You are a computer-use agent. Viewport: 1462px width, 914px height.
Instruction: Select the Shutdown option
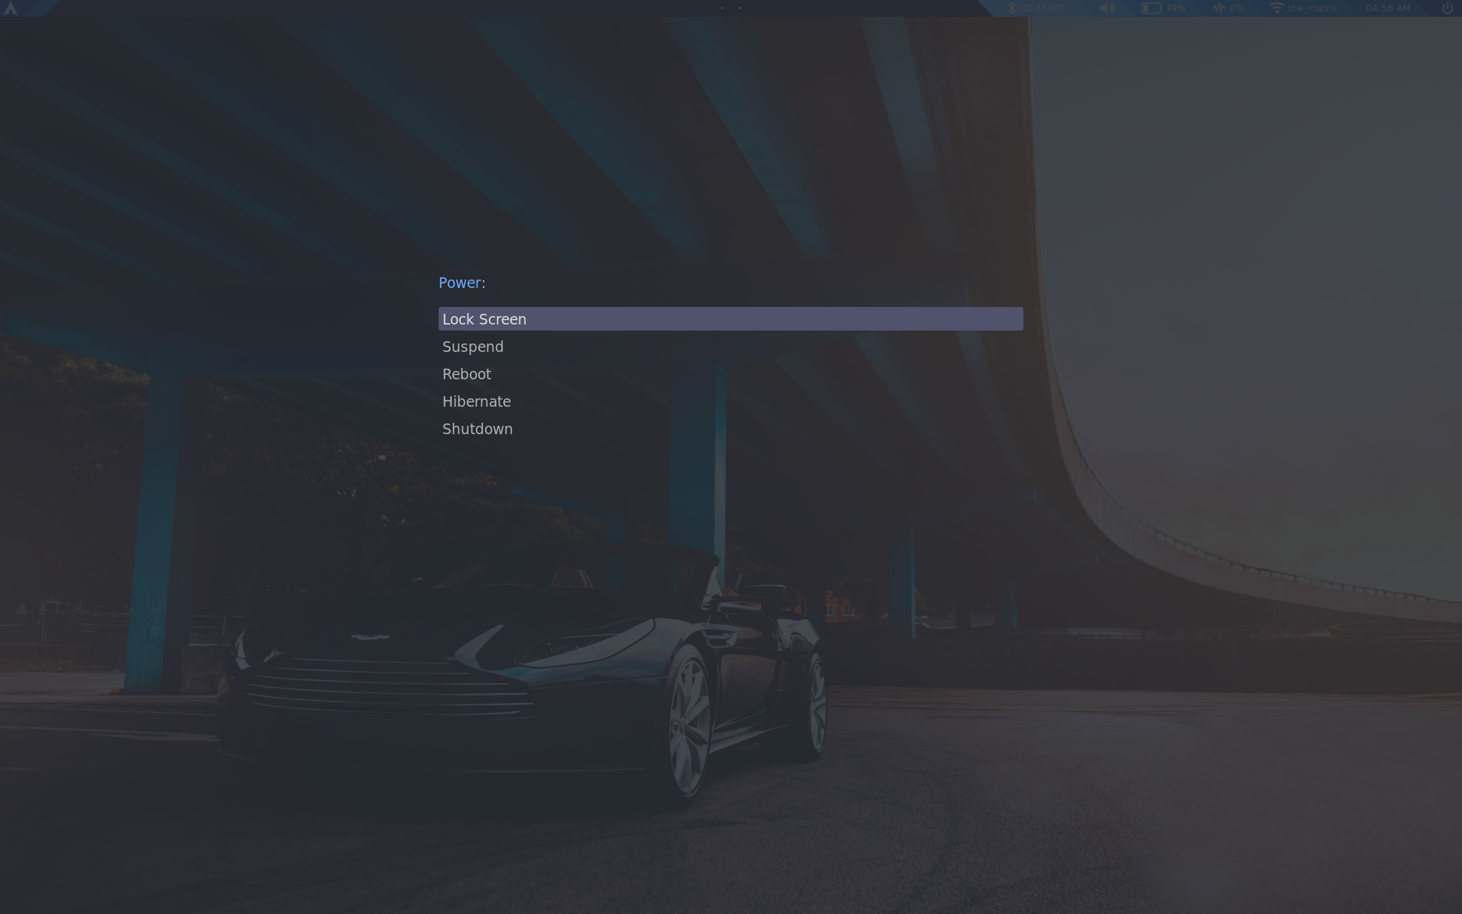pyautogui.click(x=477, y=429)
